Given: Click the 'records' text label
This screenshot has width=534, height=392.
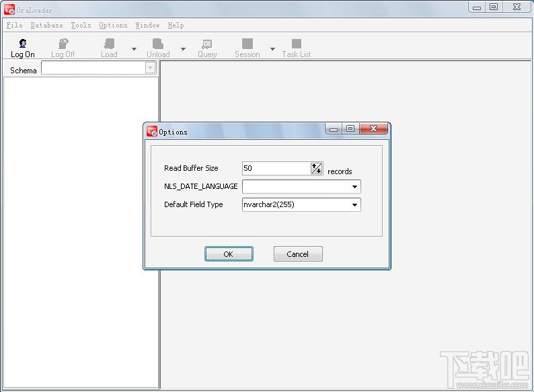Looking at the screenshot, I should click(340, 171).
